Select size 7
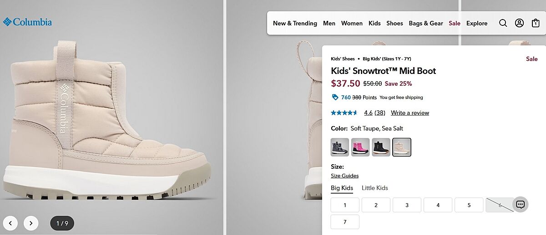This screenshot has width=546, height=235. [x=344, y=222]
